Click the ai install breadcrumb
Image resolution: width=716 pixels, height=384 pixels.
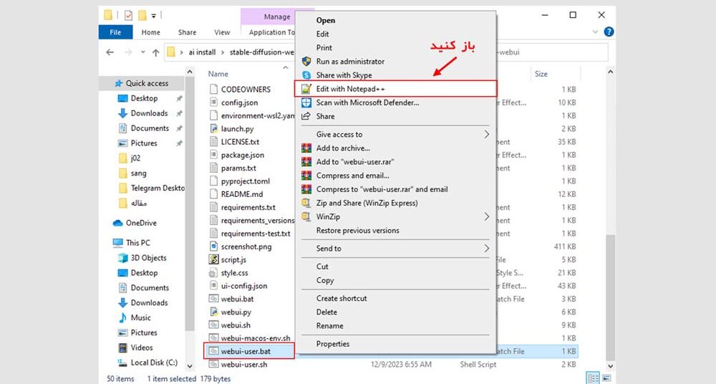point(203,52)
